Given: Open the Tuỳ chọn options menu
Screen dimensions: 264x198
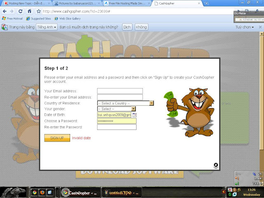Looking at the screenshot, I should click(x=245, y=27).
